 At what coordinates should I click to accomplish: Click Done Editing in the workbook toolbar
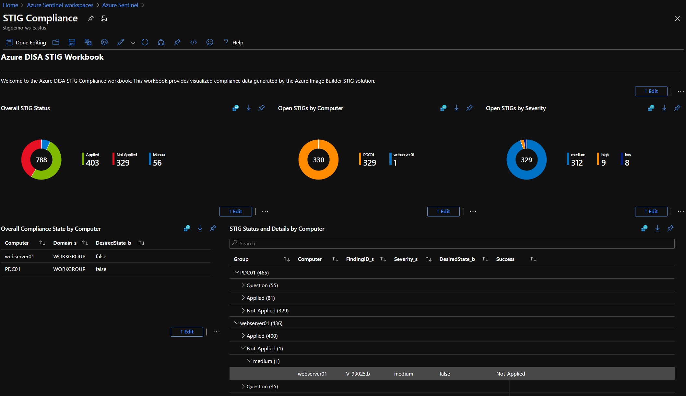[26, 42]
